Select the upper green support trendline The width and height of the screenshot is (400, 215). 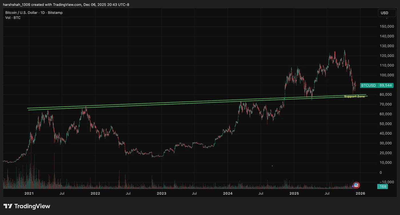click(197, 101)
